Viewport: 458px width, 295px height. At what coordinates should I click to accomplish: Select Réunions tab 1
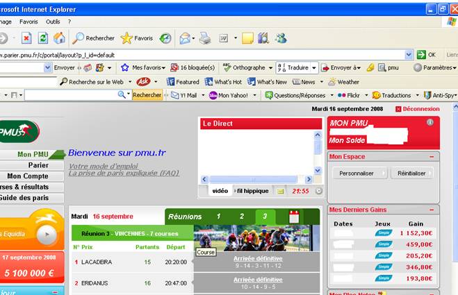pos(218,217)
